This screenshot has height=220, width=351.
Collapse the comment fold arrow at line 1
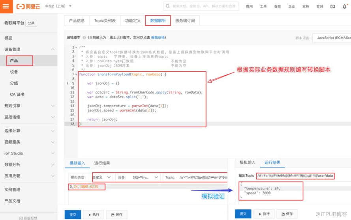point(76,47)
